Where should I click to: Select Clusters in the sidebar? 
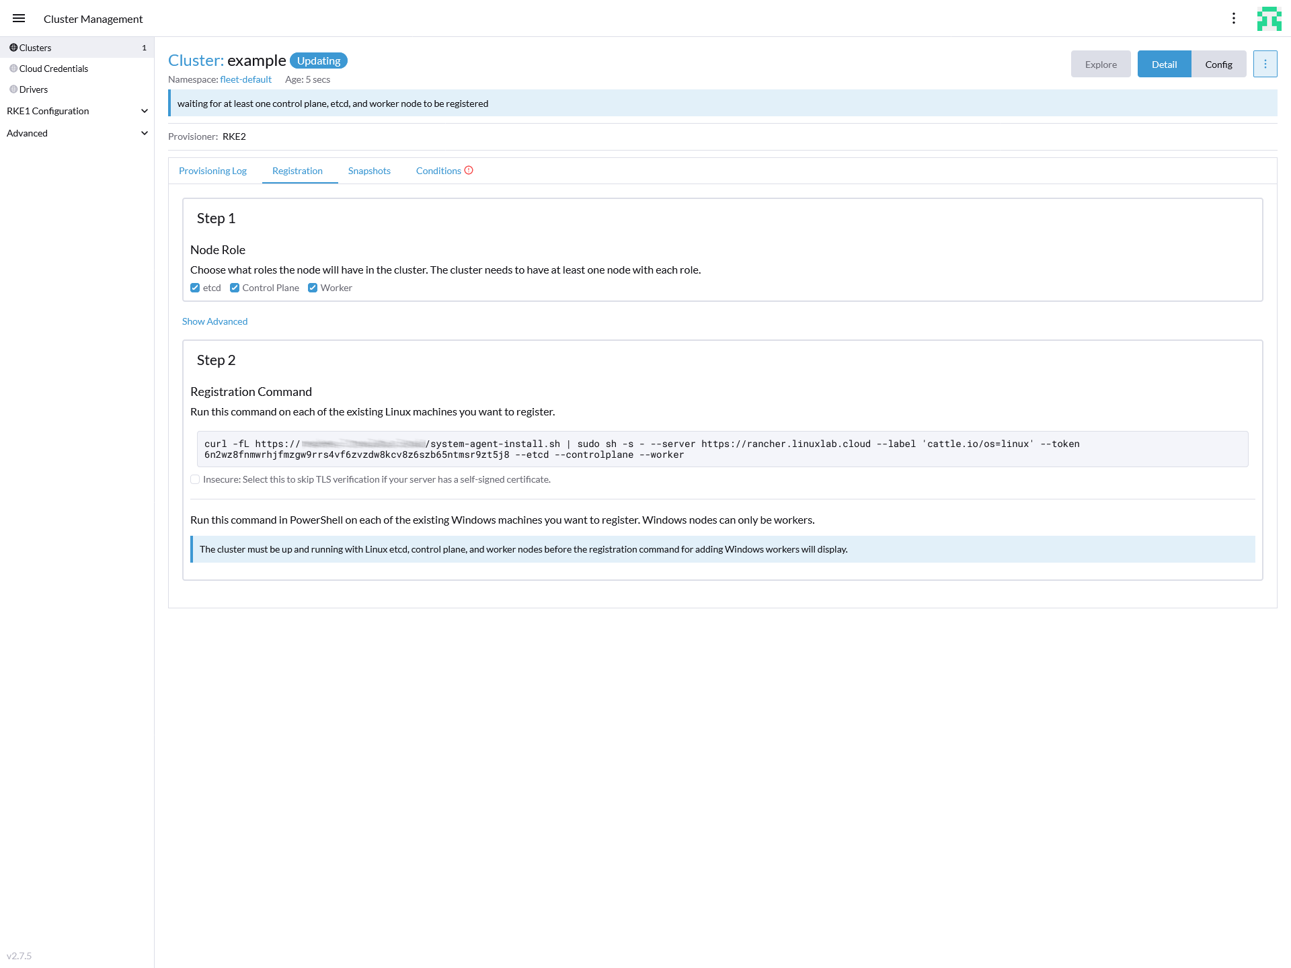point(35,47)
